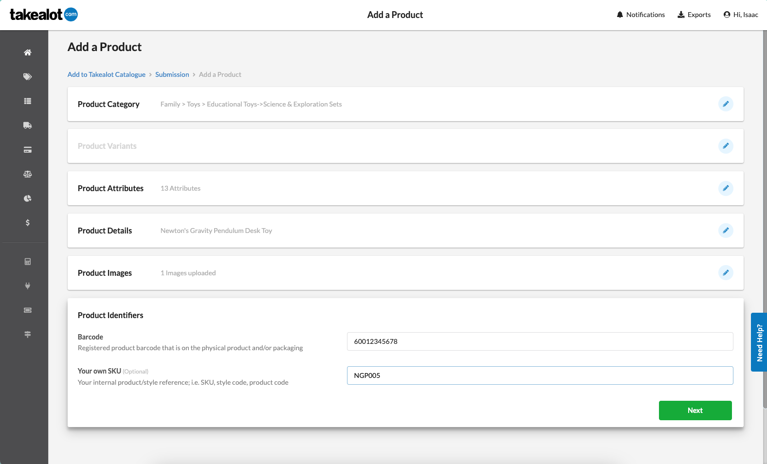Click the pie chart sidebar icon
767x464 pixels.
[28, 198]
